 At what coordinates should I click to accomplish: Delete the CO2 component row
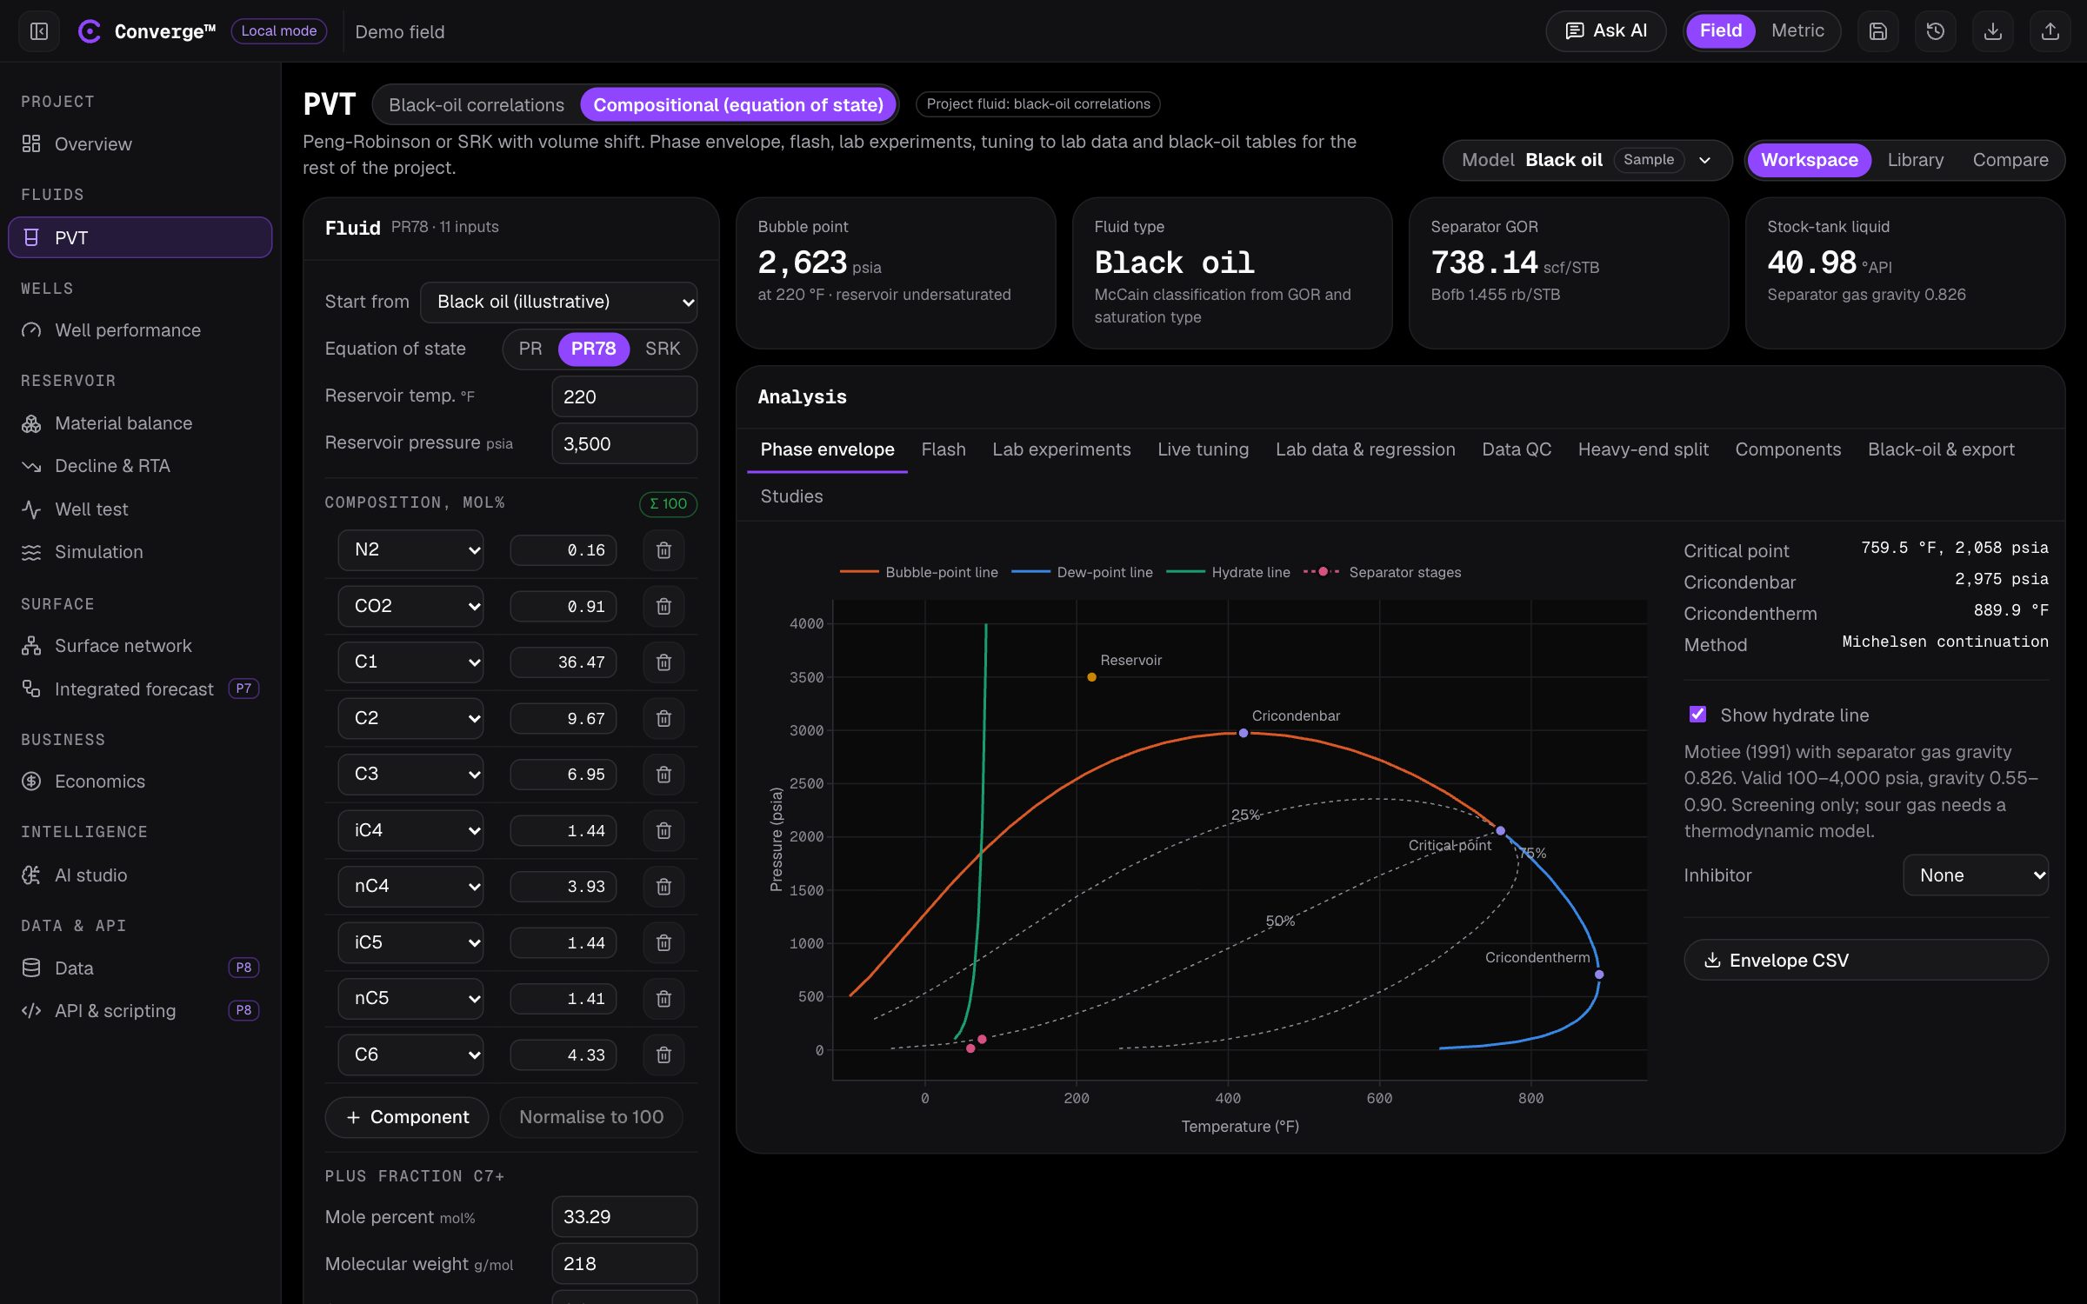coord(663,606)
